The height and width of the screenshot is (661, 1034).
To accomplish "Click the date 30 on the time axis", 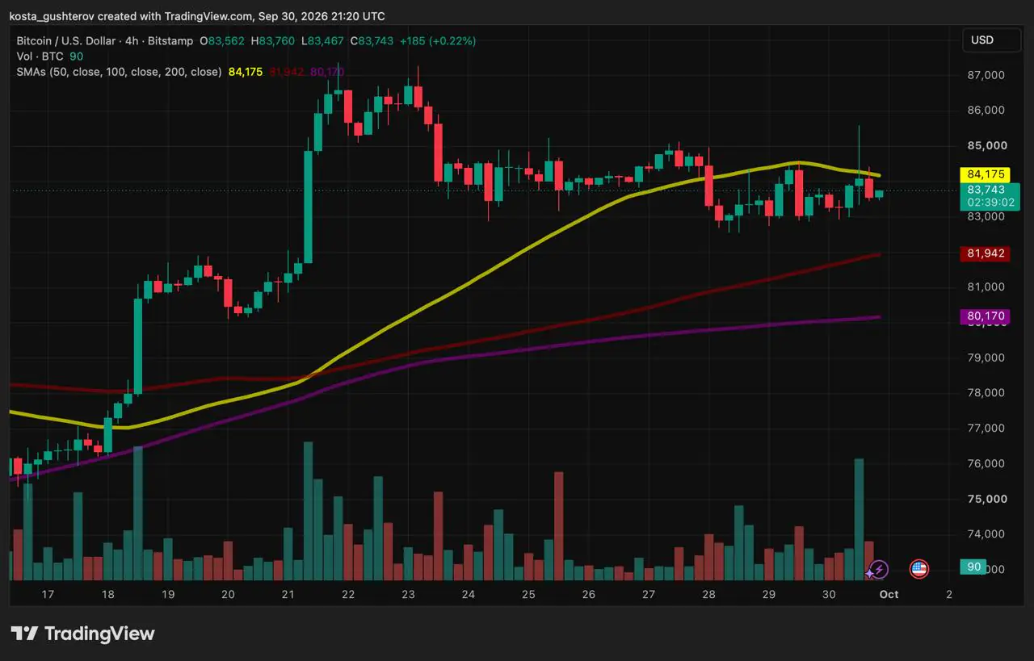I will [829, 595].
